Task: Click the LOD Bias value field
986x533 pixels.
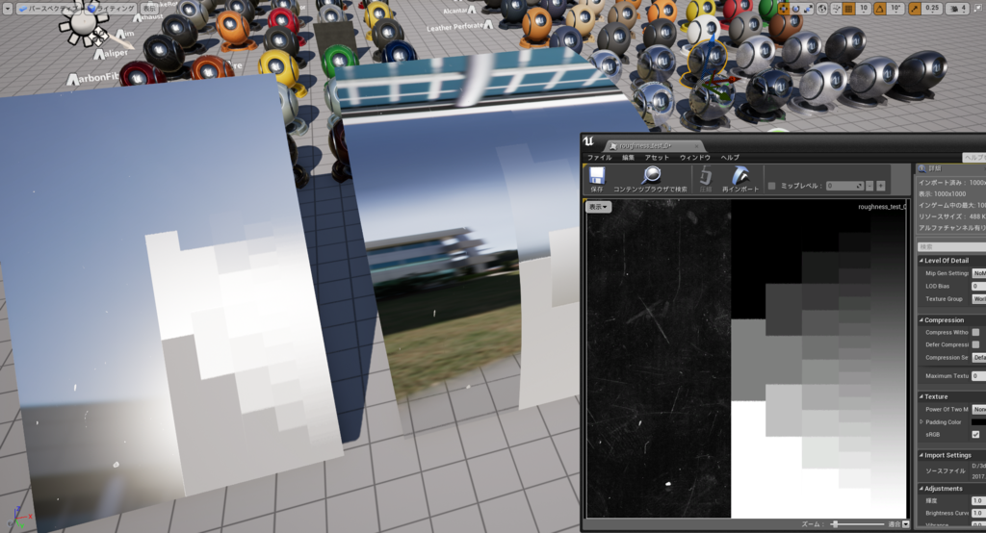Action: pos(979,286)
